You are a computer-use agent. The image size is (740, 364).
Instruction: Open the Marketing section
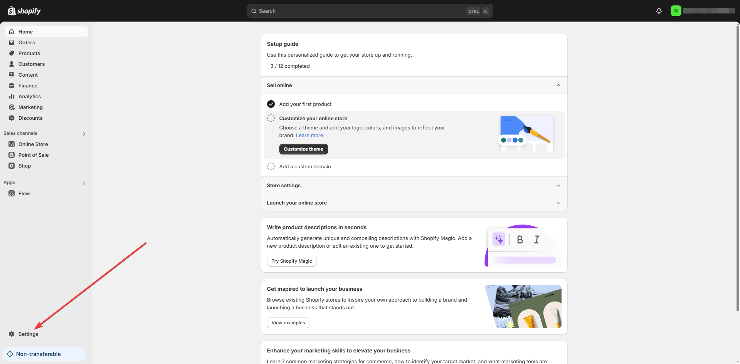tap(31, 107)
